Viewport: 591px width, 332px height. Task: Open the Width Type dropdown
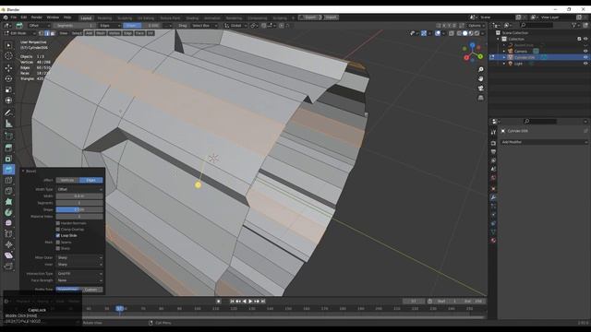click(x=79, y=189)
